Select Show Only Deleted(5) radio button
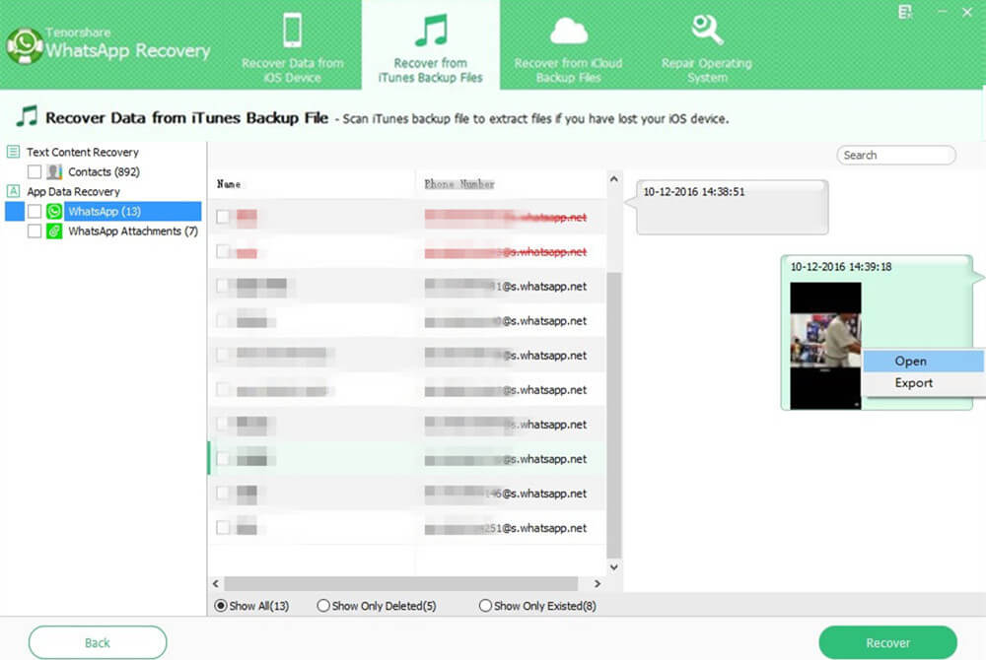This screenshot has height=660, width=986. tap(323, 606)
